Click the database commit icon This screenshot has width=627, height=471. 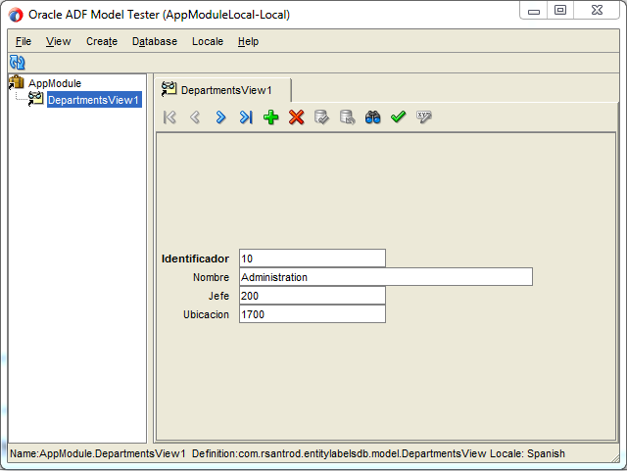[321, 118]
